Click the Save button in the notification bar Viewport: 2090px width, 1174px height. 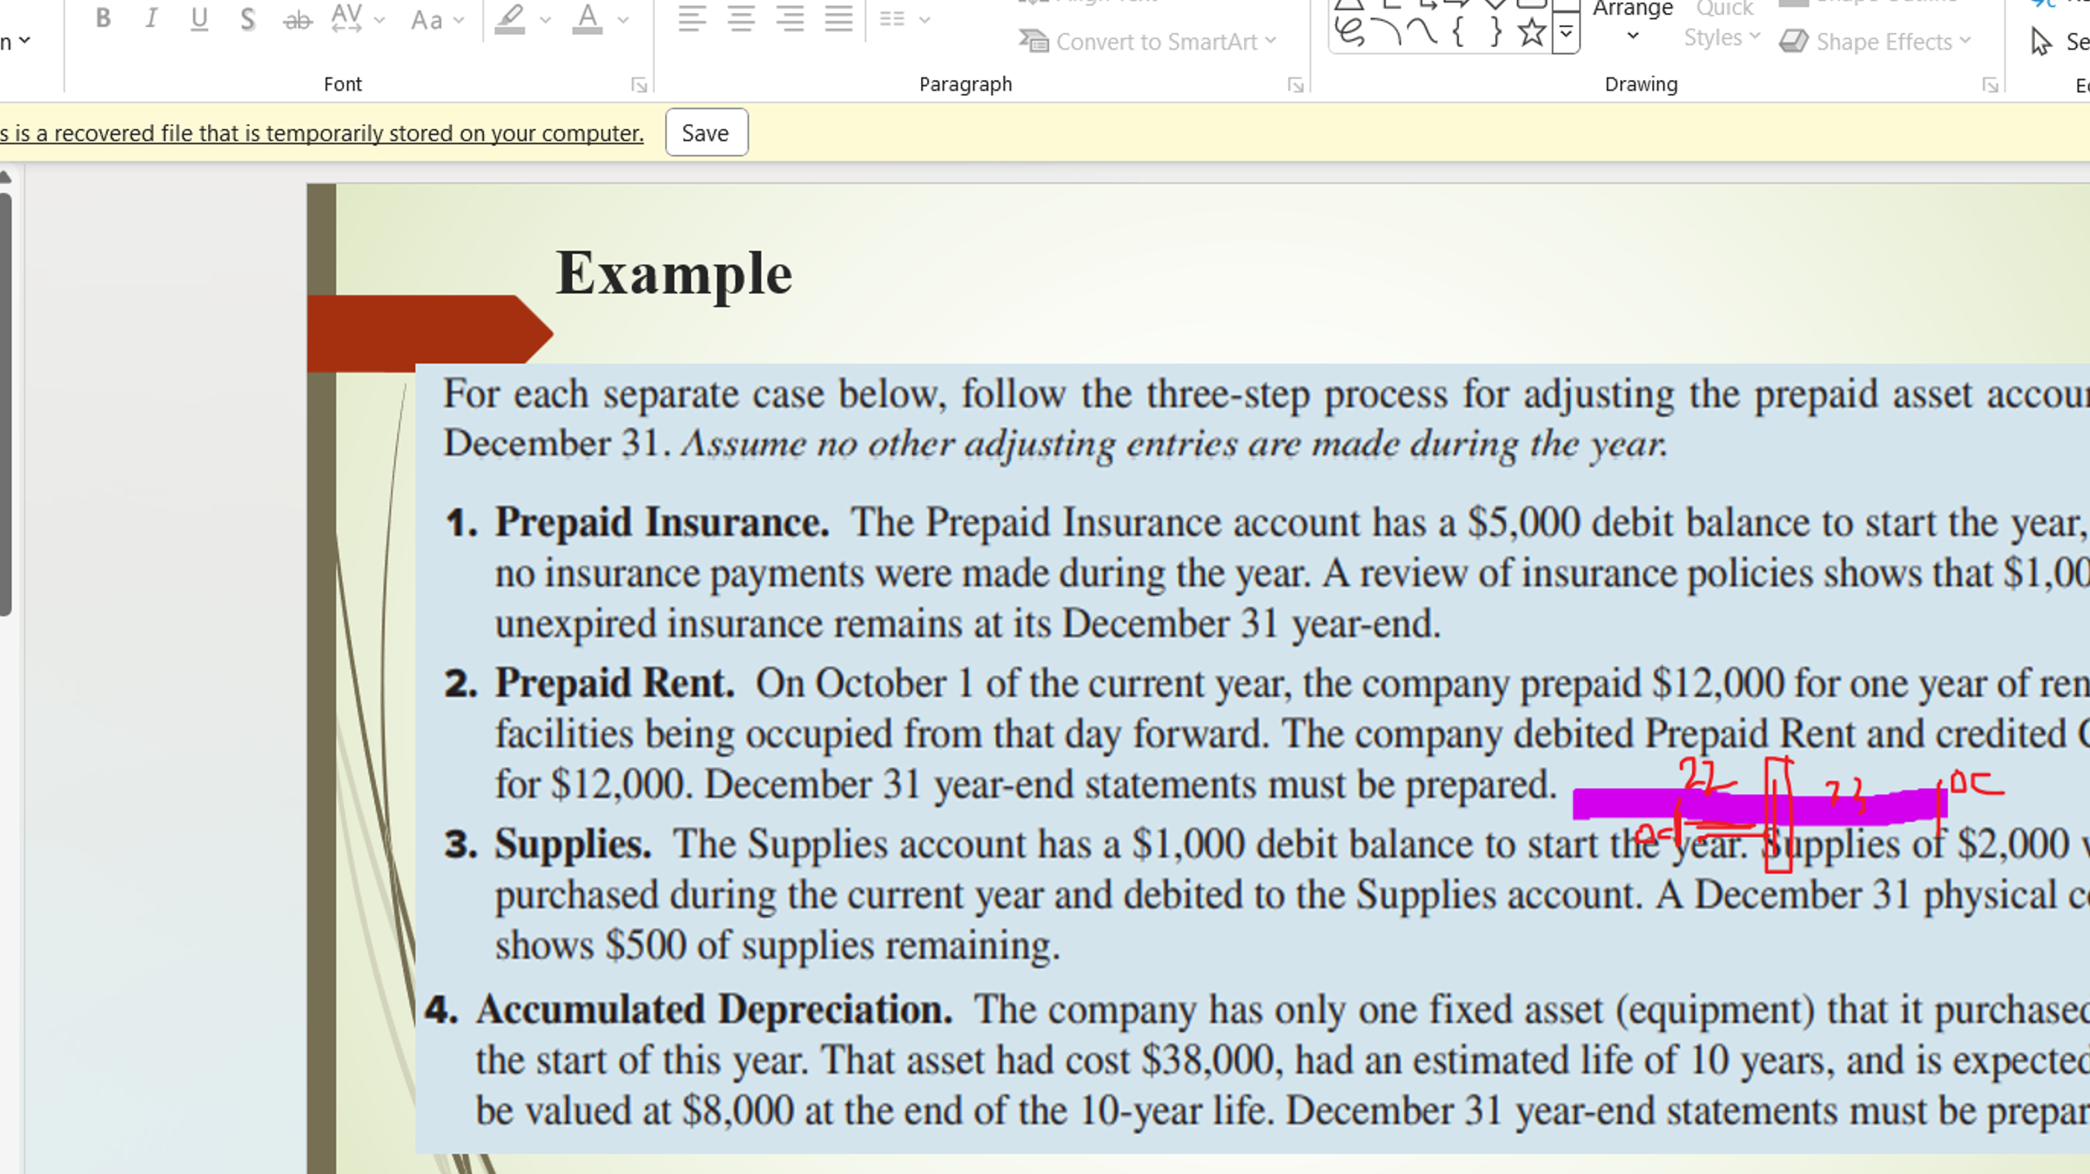tap(706, 132)
